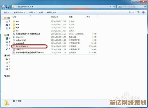Sort by the 大小 column header
This screenshot has height=108, width=148.
point(89,17)
